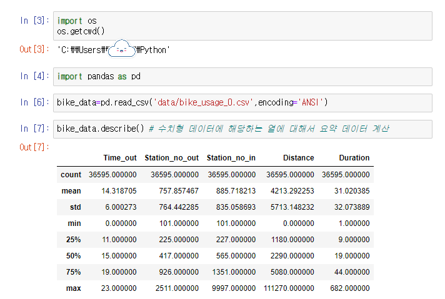
Task: Click 25% Station_no_out value 225.000000
Action: click(179, 240)
